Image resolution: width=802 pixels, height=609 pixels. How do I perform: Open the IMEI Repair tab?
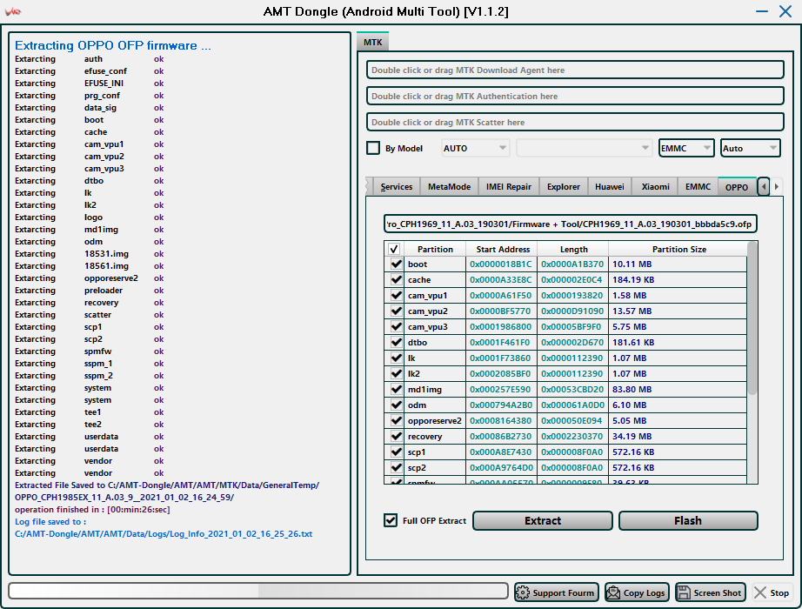coord(508,187)
